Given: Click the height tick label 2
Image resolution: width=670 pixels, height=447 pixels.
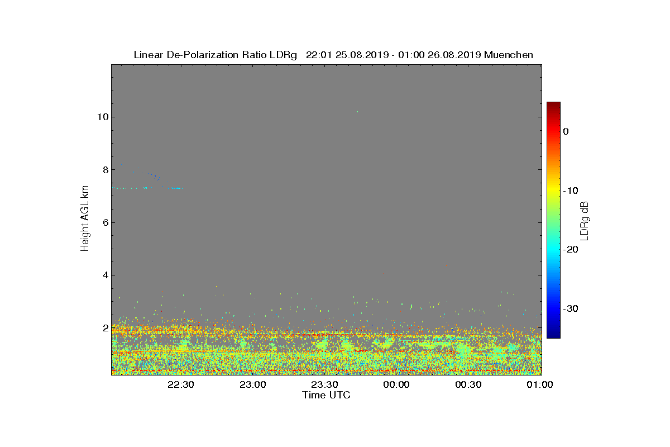Looking at the screenshot, I should [104, 328].
